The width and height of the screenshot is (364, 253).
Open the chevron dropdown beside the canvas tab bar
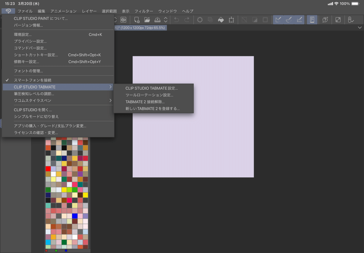point(359,27)
